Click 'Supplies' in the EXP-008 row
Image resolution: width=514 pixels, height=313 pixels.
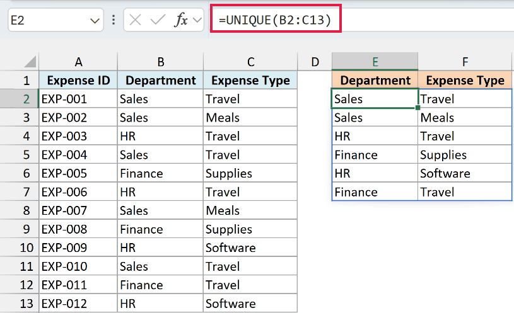(250, 229)
